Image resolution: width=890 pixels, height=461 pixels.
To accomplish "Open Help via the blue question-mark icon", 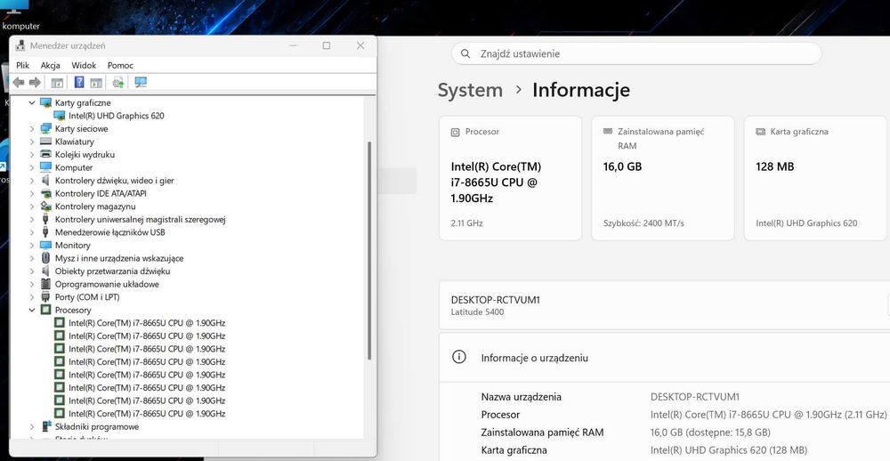I will [x=79, y=82].
